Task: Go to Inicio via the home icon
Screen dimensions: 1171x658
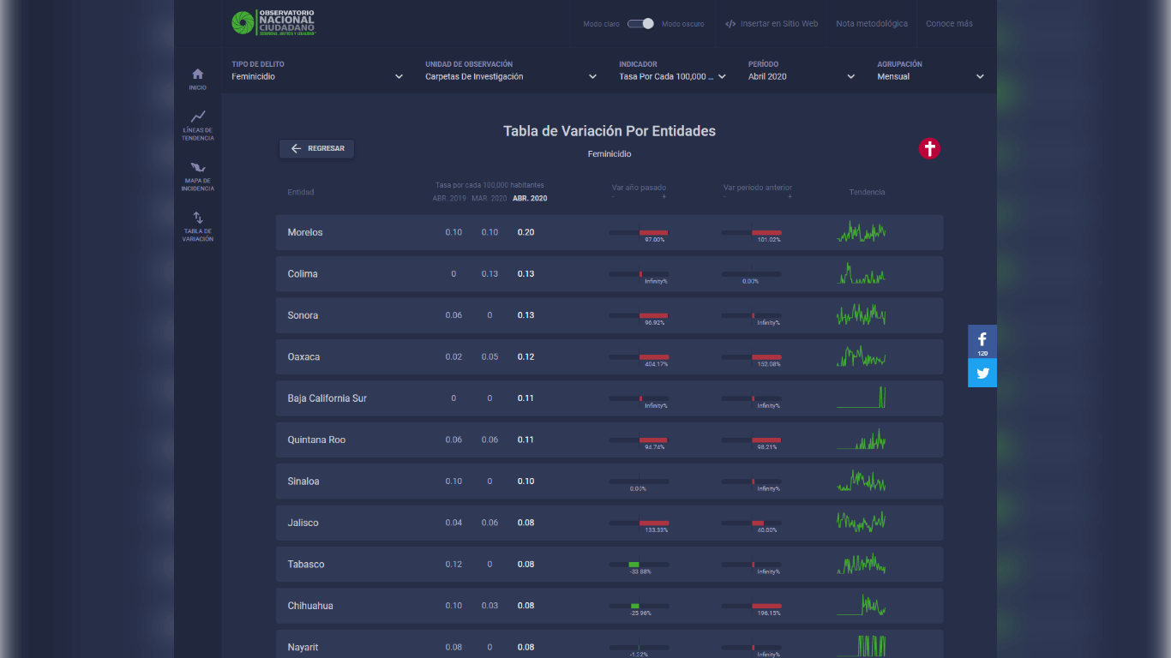Action: click(198, 75)
